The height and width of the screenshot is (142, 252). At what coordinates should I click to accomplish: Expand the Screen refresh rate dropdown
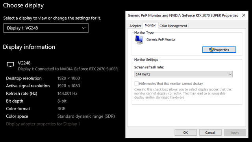(x=183, y=74)
